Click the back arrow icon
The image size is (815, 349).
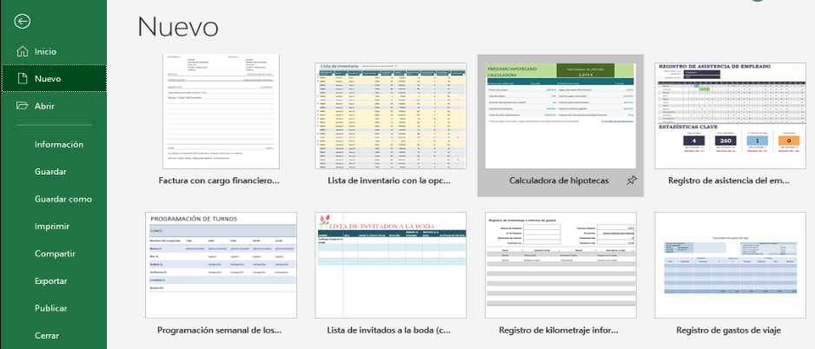23,22
